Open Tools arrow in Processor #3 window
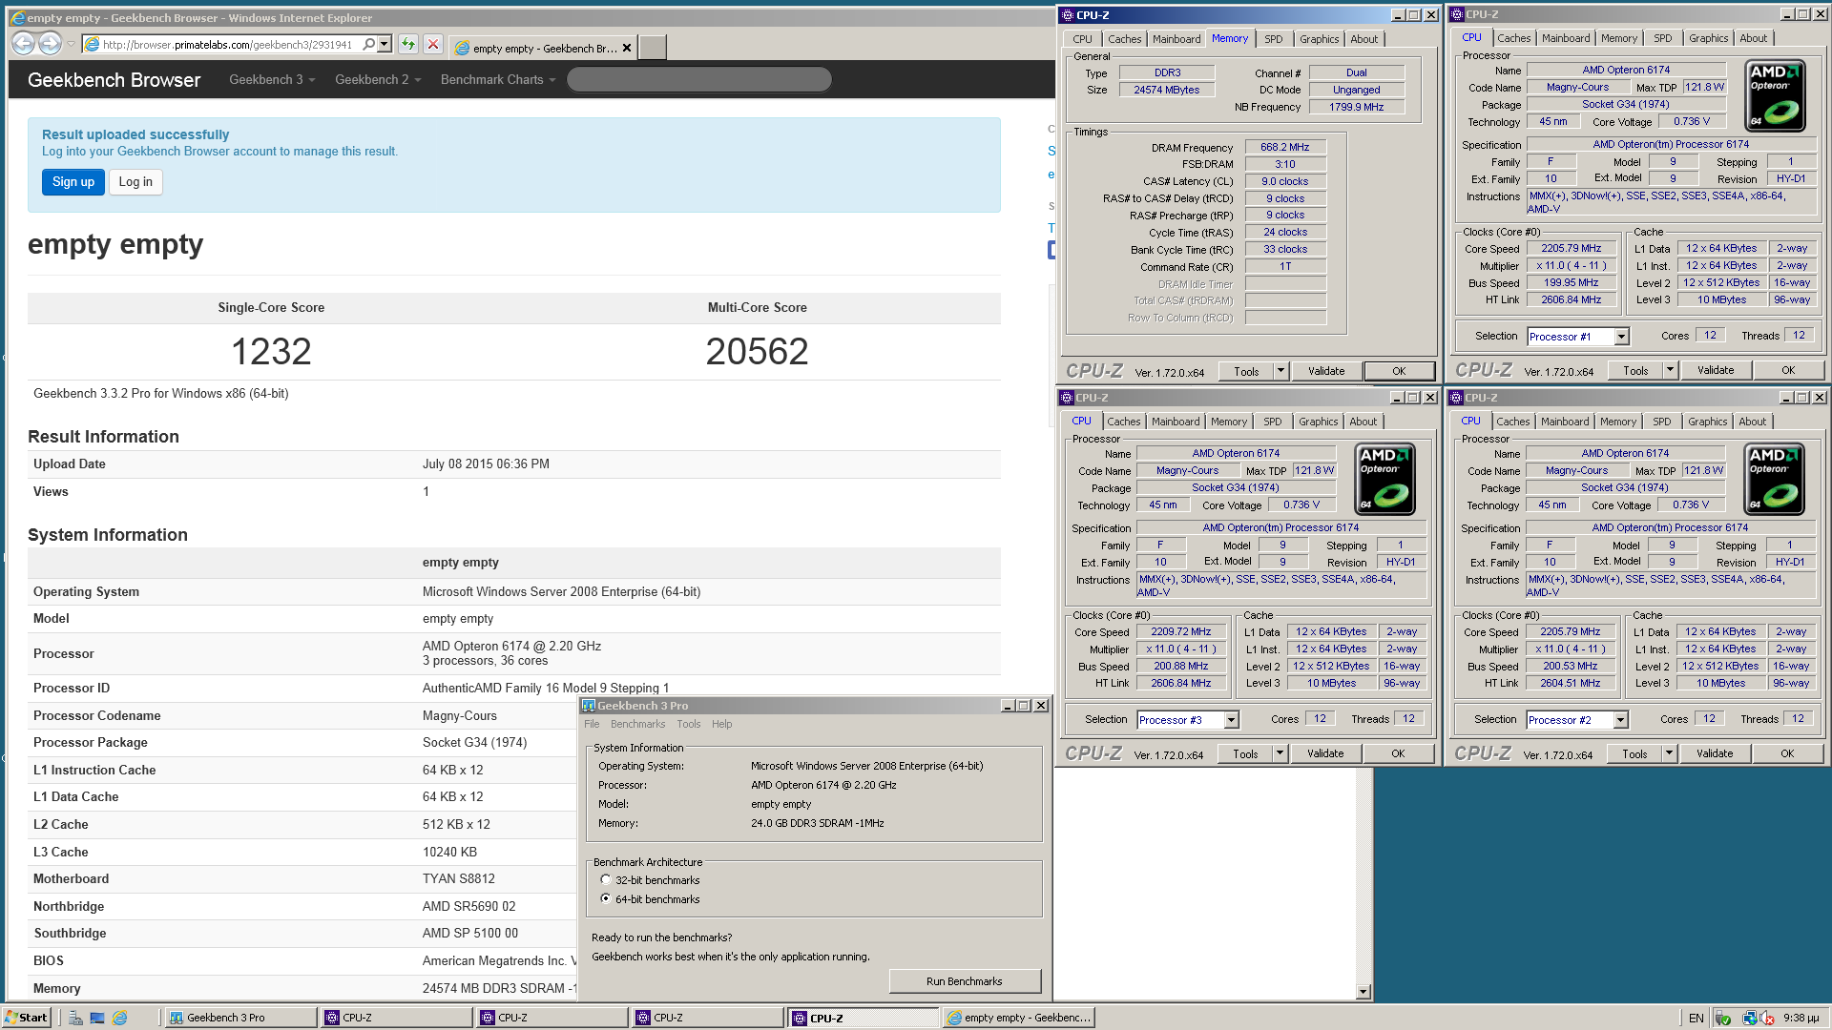 point(1280,753)
